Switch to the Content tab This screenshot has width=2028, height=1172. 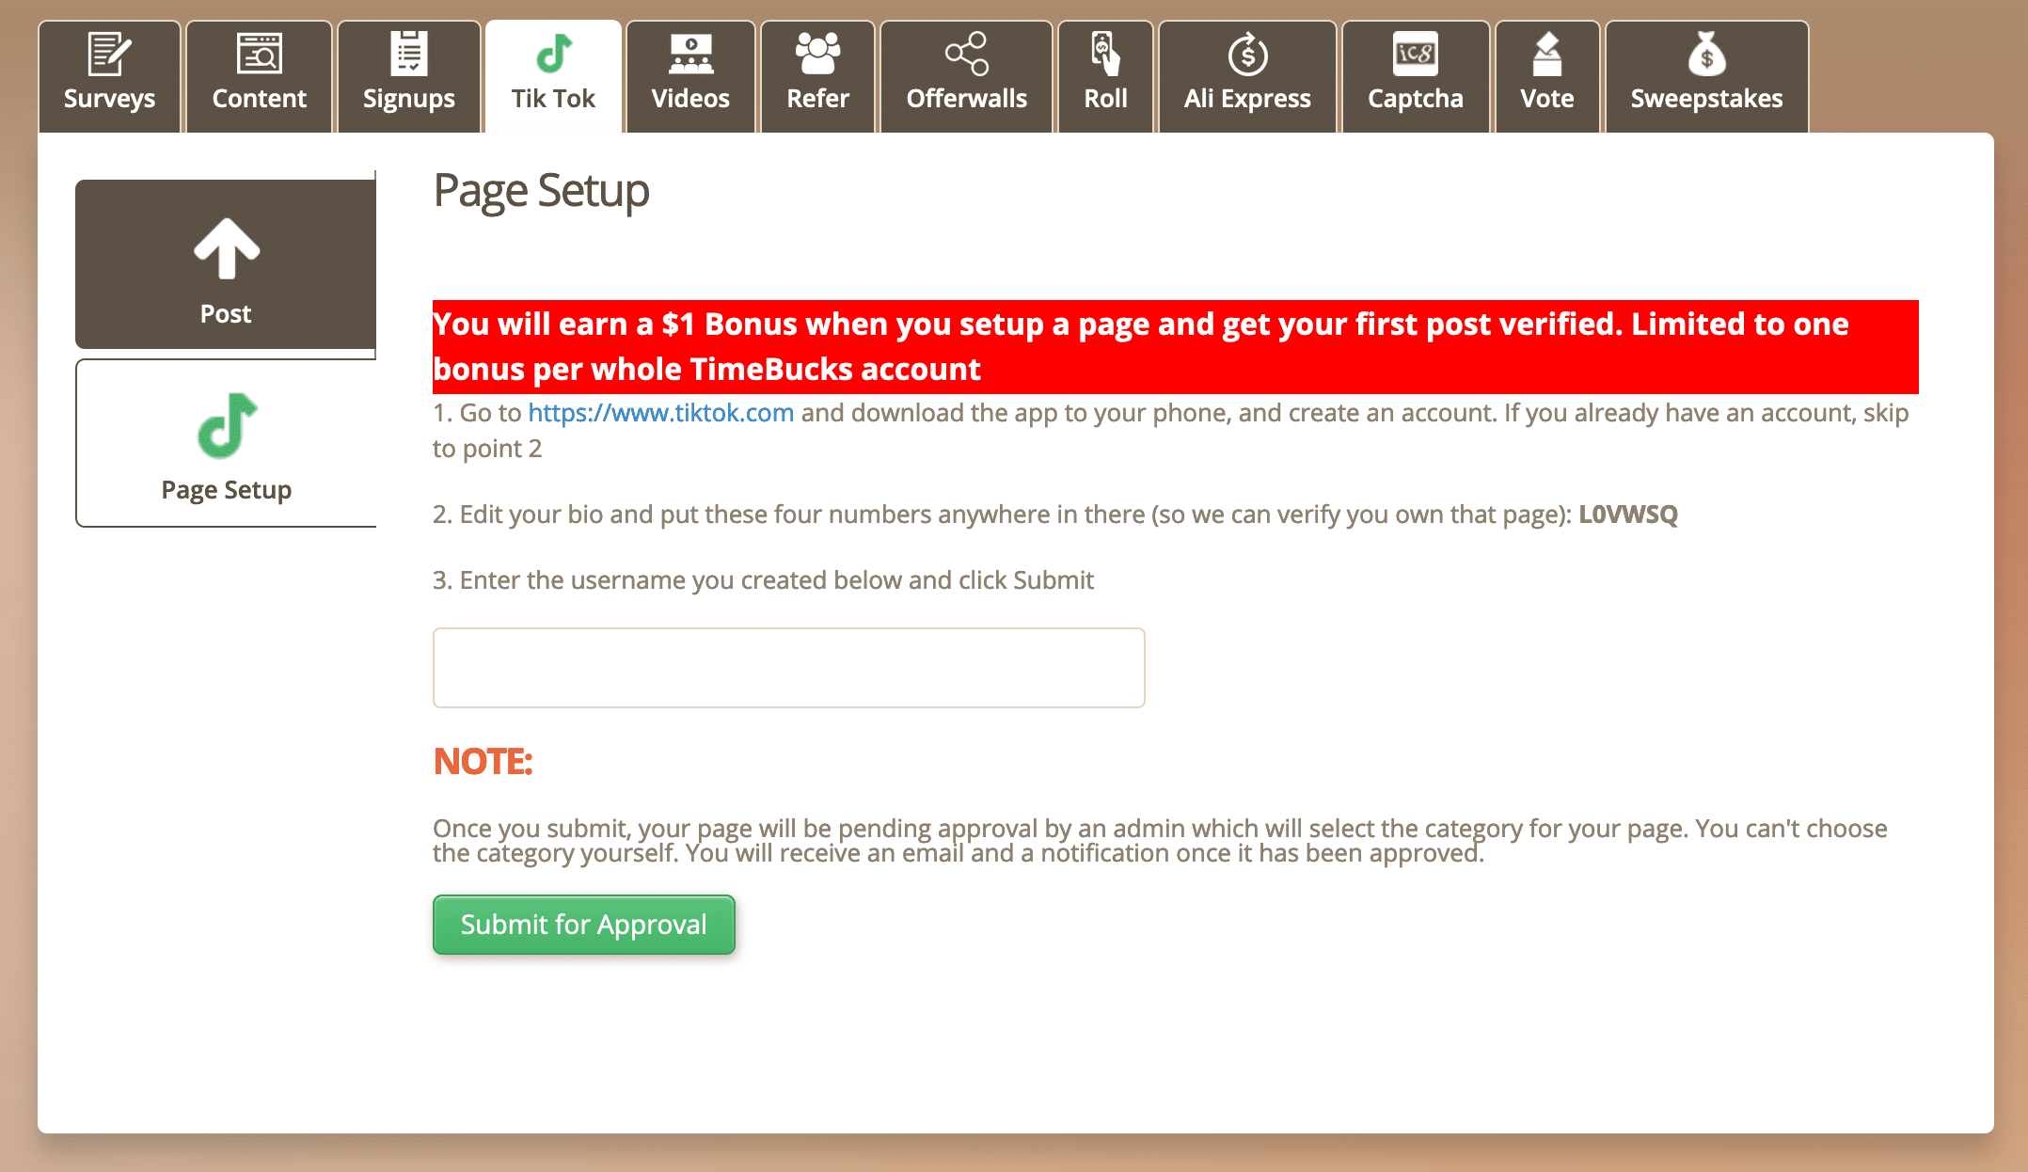pyautogui.click(x=259, y=77)
